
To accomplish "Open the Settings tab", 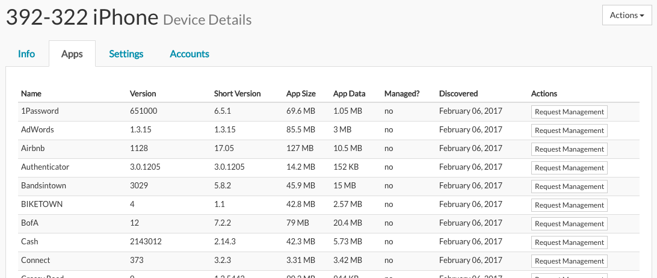I will (126, 54).
